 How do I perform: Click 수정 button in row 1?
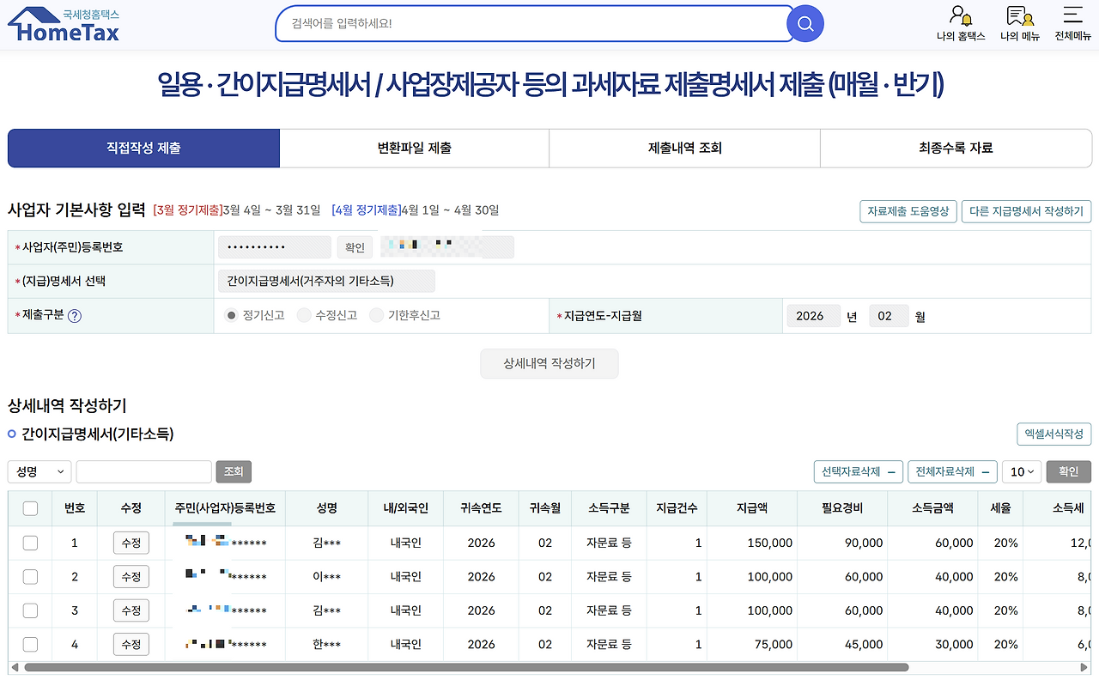(x=131, y=543)
